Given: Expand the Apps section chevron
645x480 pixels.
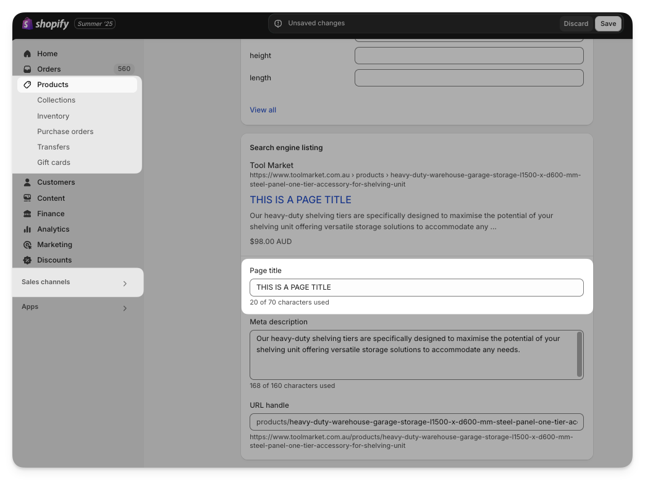Looking at the screenshot, I should tap(125, 308).
